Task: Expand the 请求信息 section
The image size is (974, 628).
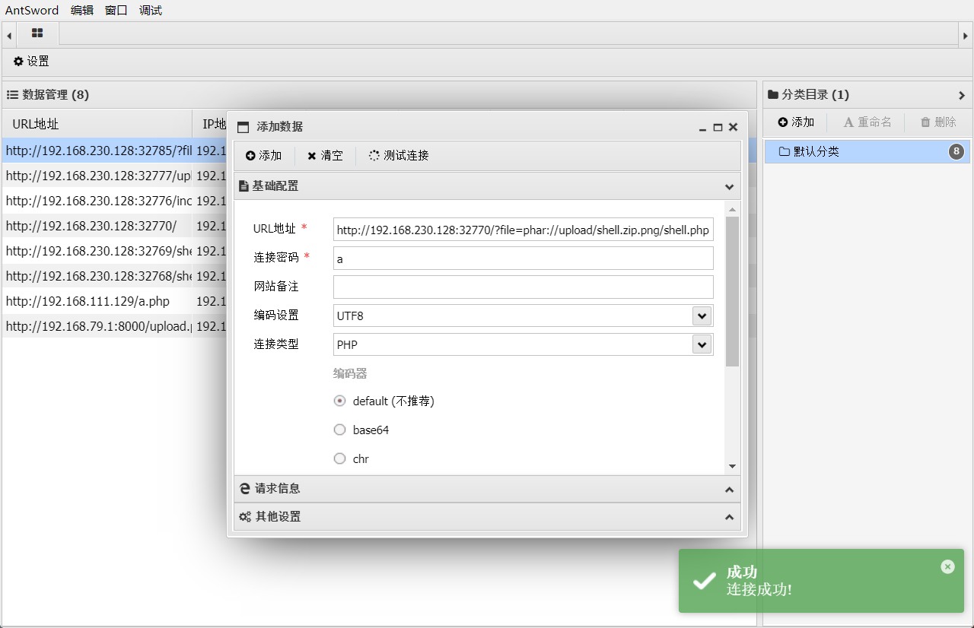Action: tap(487, 489)
